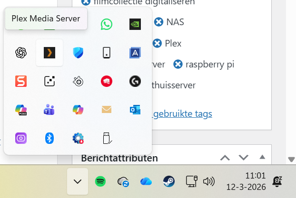The height and width of the screenshot is (198, 296).
Task: Open the Microsoft Teams tray icon
Action: pos(49,110)
